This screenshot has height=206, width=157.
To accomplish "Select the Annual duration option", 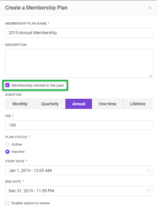I will pyautogui.click(x=79, y=104).
